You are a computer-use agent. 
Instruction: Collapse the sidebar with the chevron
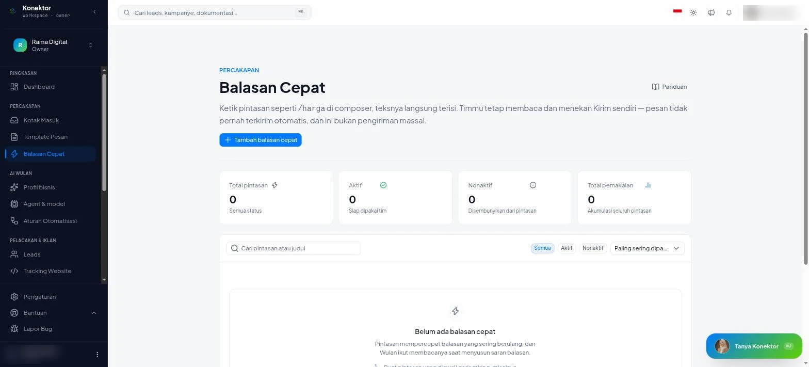click(94, 11)
